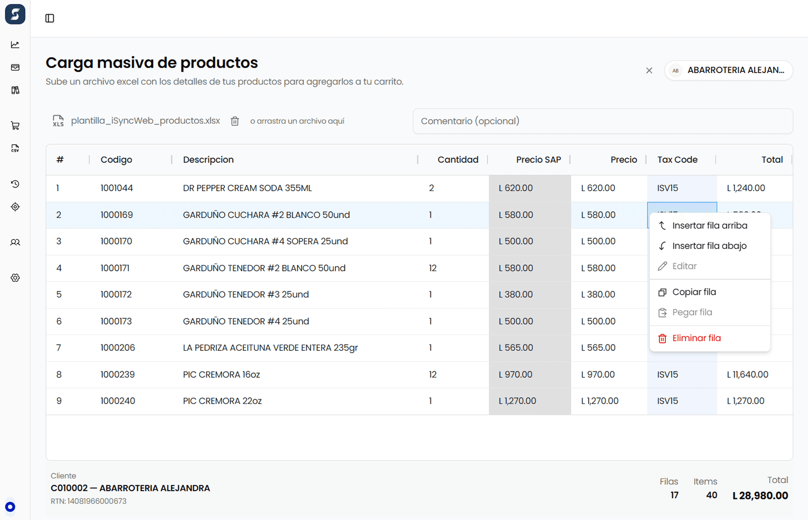Open the customers users sidebar icon

[15, 242]
